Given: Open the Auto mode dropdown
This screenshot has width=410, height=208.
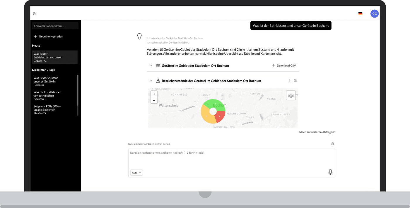Looking at the screenshot, I should click(x=136, y=173).
